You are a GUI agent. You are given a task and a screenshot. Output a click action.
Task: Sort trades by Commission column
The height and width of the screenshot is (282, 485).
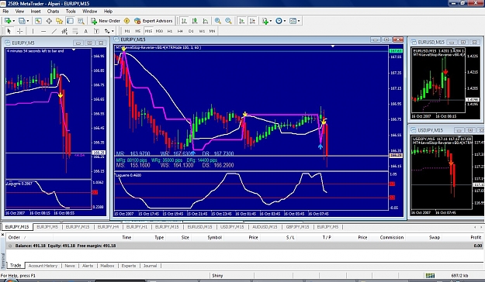pos(392,237)
